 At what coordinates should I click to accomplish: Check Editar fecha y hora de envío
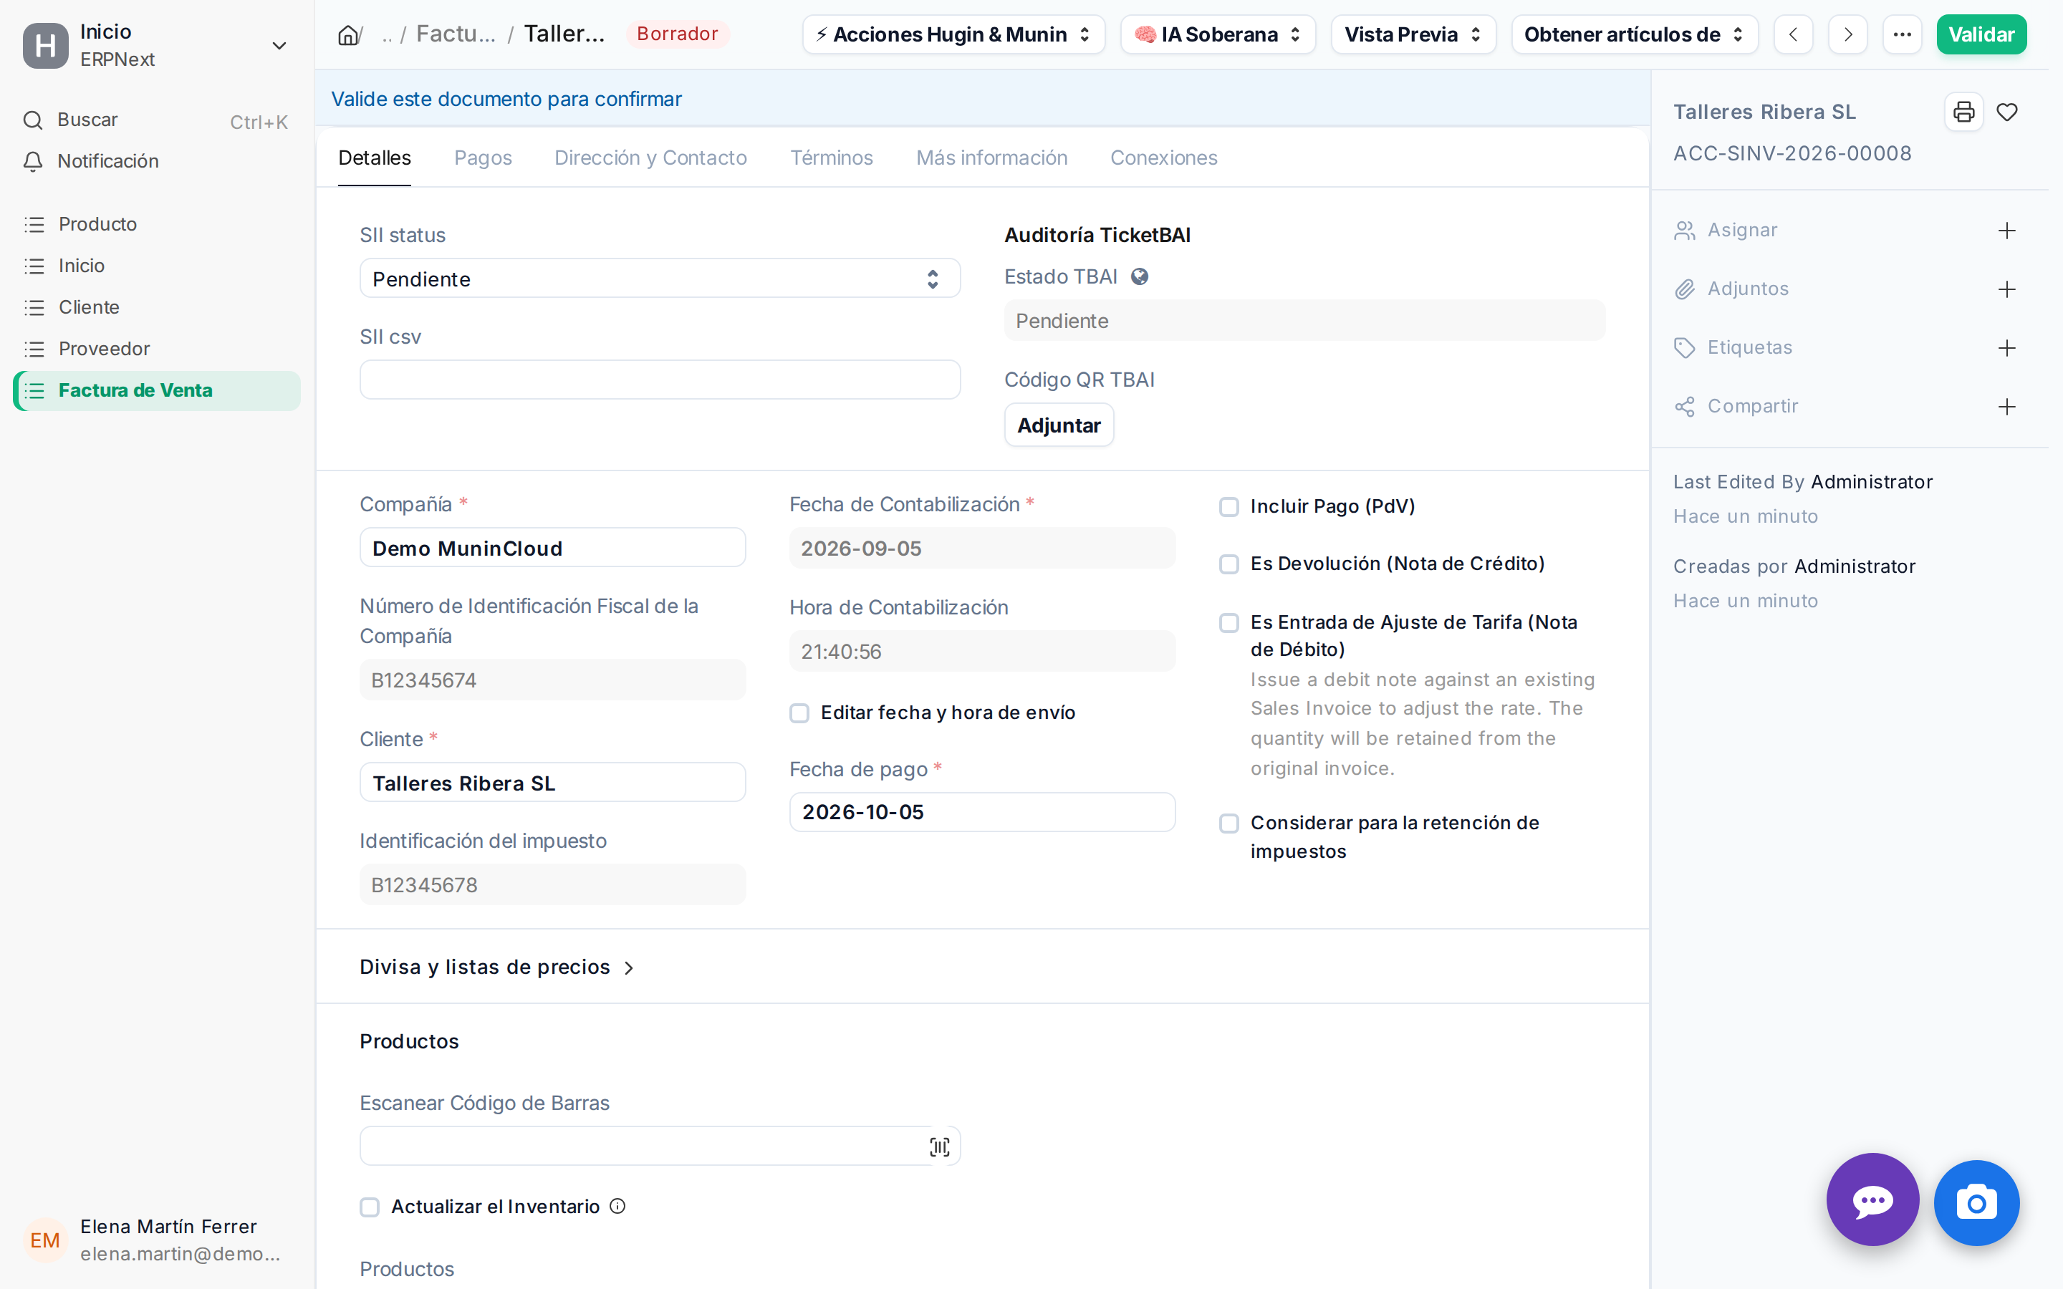click(799, 713)
